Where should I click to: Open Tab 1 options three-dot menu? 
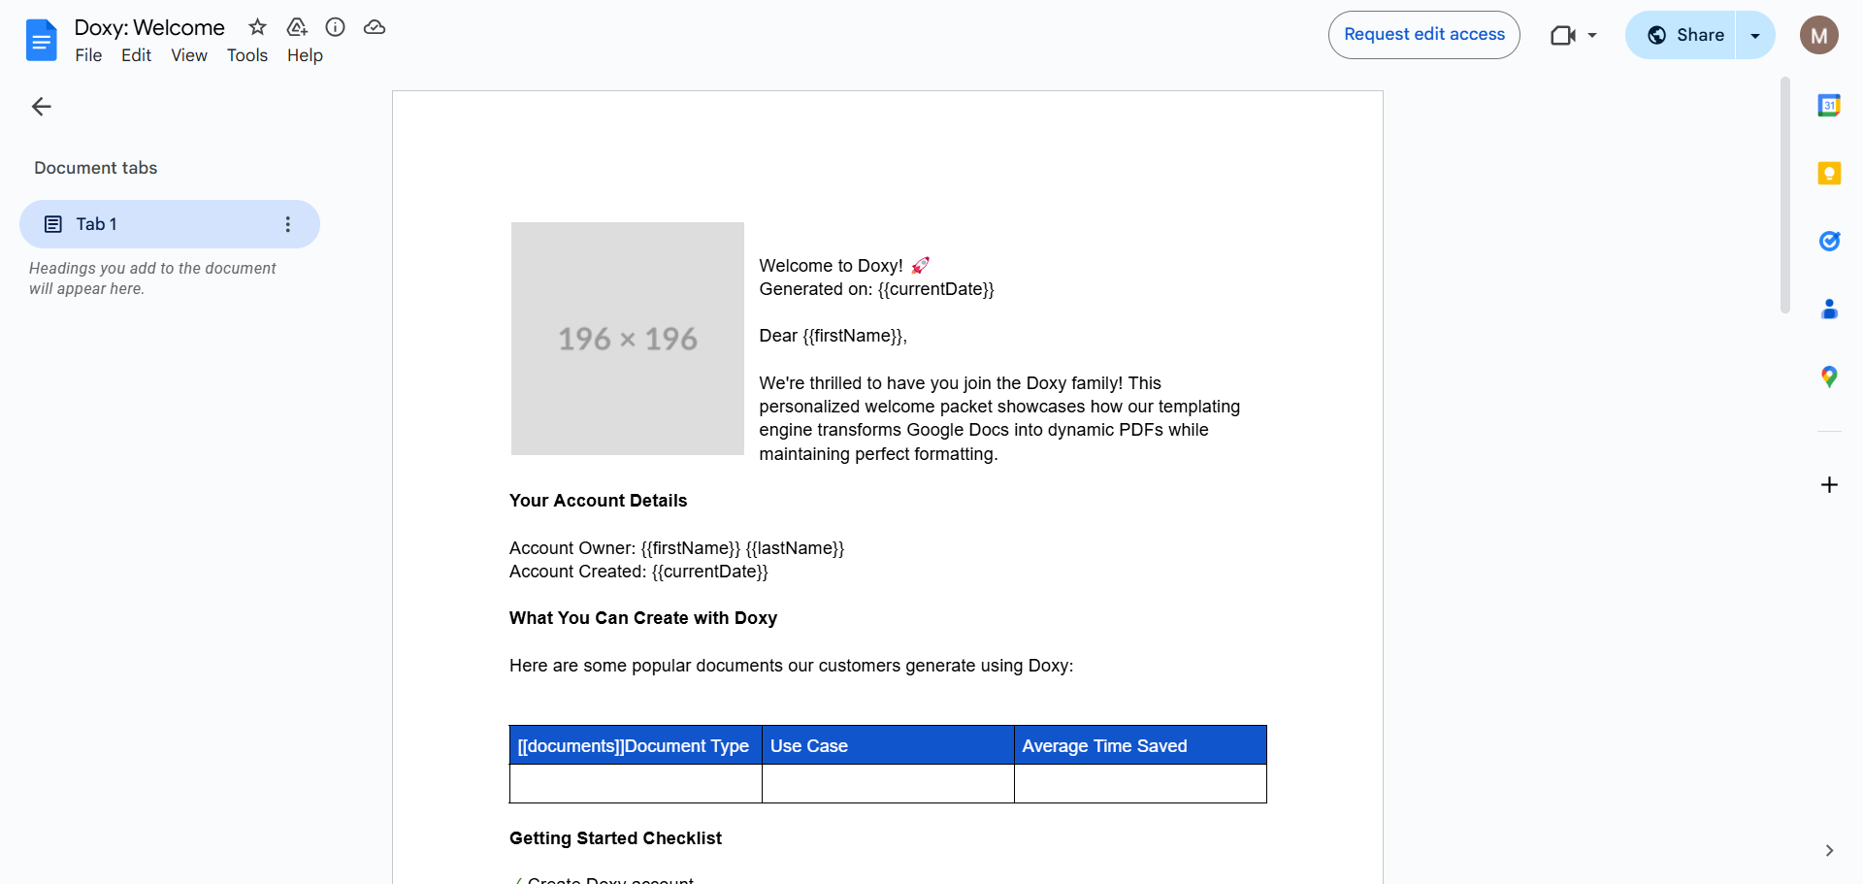(x=287, y=224)
